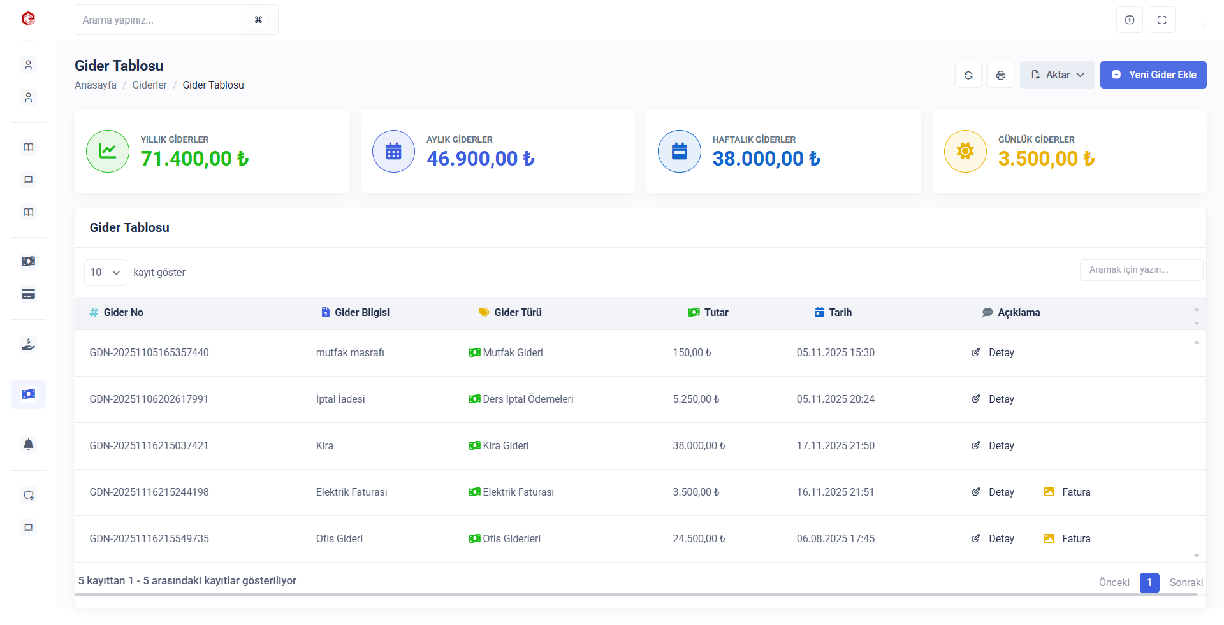Screen dimensions: 1224x625
Task: Click the credit card sidebar icon
Action: pyautogui.click(x=28, y=294)
